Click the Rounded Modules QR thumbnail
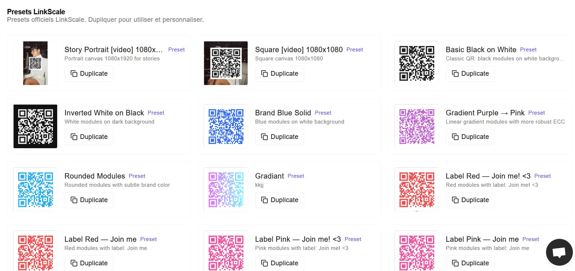 tap(35, 190)
